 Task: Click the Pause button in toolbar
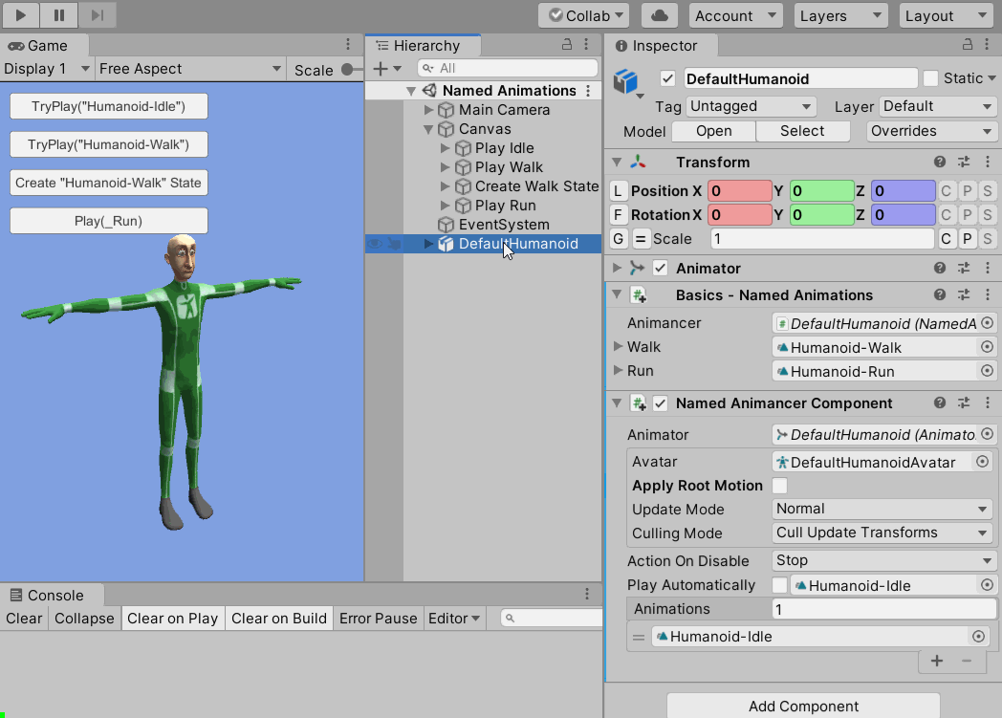[x=59, y=15]
